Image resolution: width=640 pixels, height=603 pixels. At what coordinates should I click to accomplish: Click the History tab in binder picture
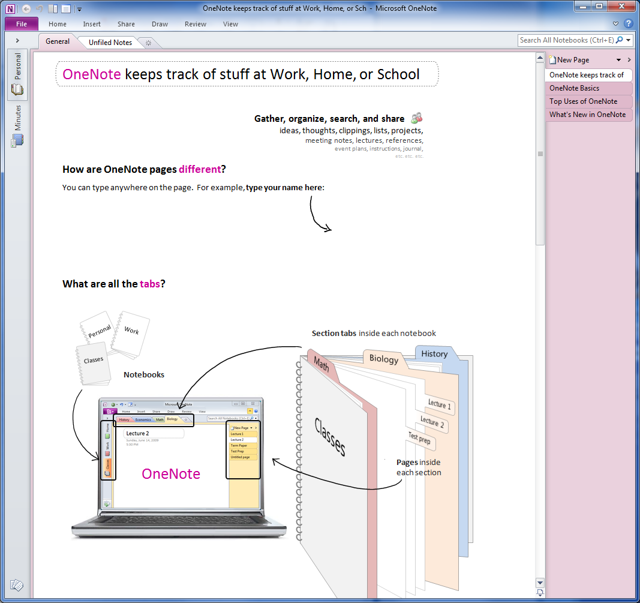(434, 354)
